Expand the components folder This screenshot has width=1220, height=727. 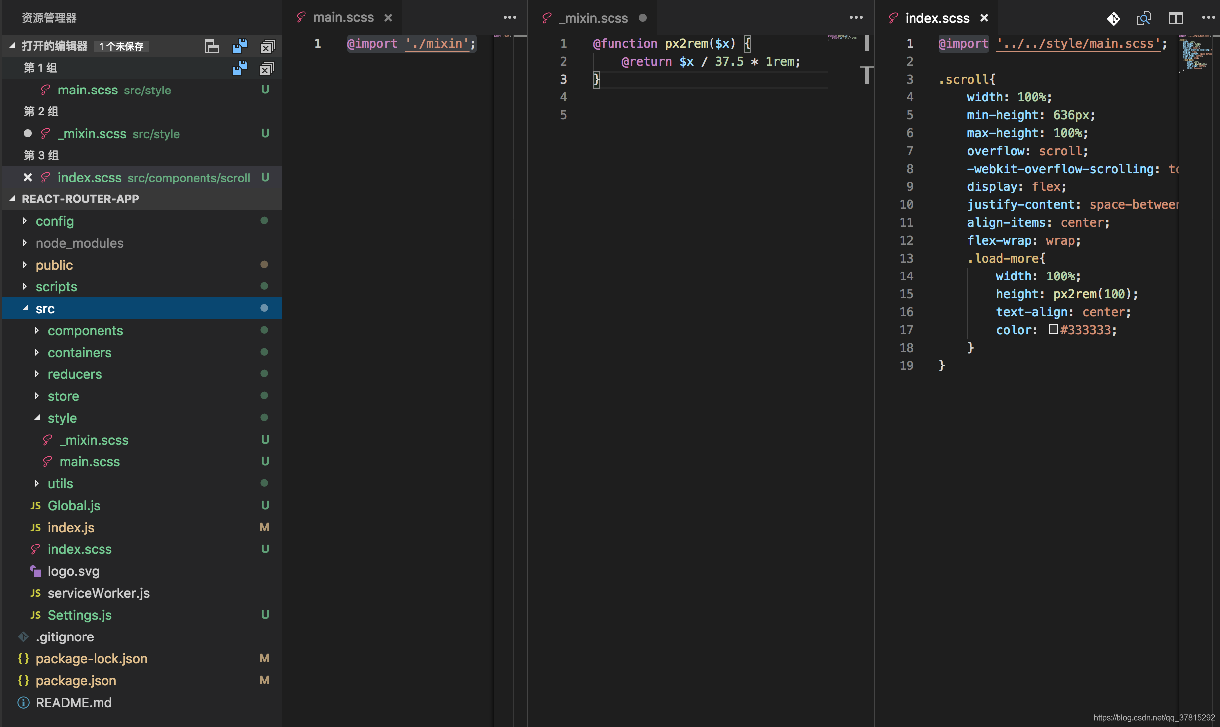tap(36, 330)
